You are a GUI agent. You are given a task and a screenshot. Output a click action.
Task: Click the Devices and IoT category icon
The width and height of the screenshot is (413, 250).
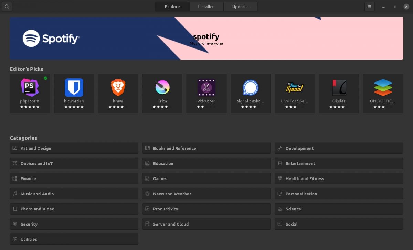pos(15,163)
